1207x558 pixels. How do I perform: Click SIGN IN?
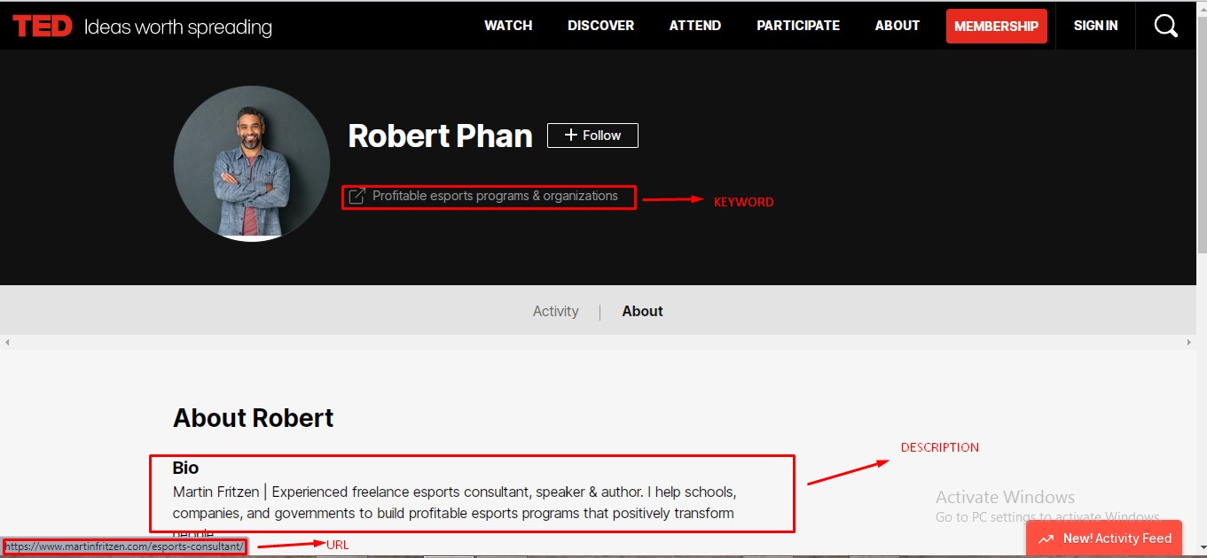point(1095,26)
